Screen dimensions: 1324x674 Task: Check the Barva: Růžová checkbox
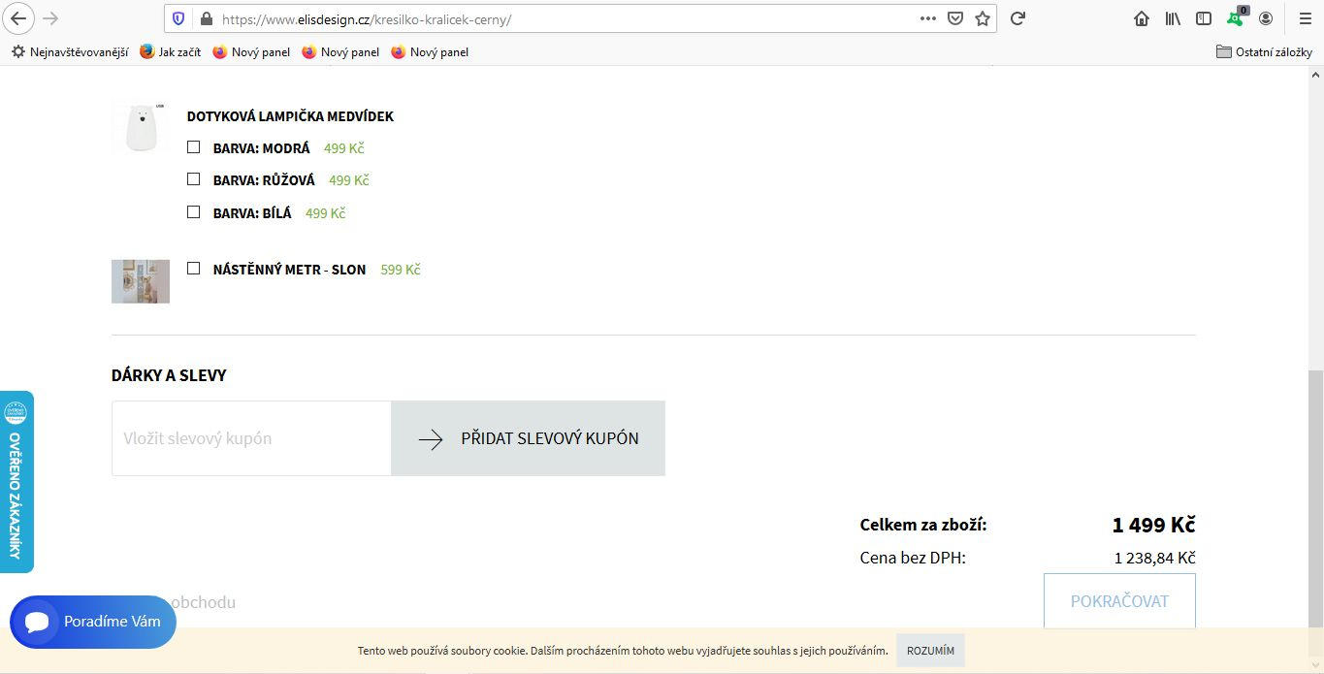pyautogui.click(x=194, y=179)
